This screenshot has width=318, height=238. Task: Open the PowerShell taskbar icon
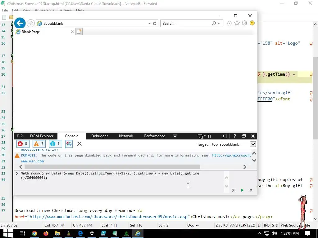(103, 233)
